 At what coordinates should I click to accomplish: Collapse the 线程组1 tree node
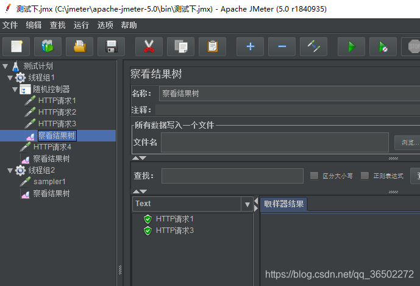pyautogui.click(x=10, y=77)
